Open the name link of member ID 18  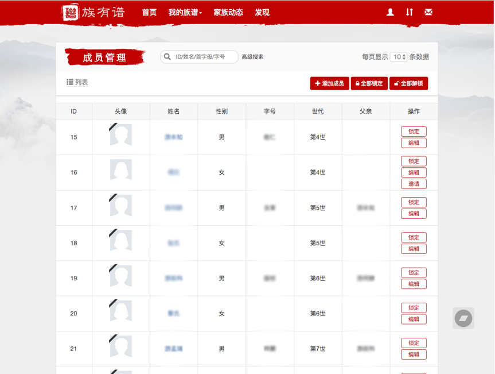point(174,243)
